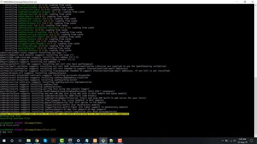Open Skype from the taskbar
257x144 pixels.
point(45,140)
